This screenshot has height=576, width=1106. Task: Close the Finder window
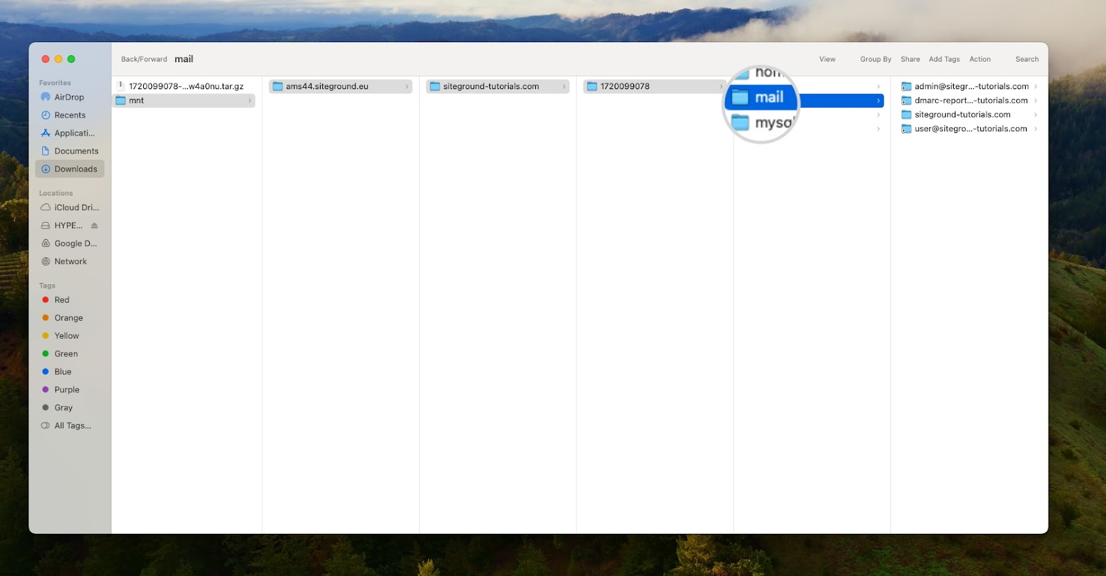click(x=46, y=59)
